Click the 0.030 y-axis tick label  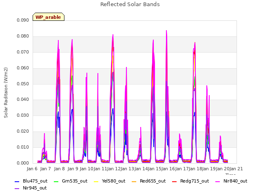click(x=23, y=115)
